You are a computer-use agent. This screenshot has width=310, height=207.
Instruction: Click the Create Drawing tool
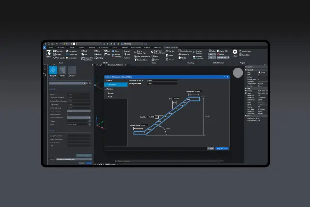tap(185, 51)
